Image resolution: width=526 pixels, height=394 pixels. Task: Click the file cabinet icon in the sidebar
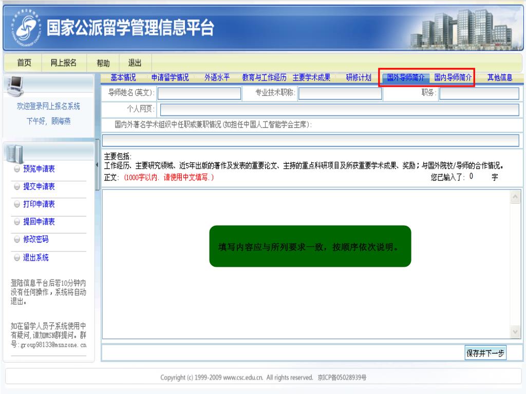(x=14, y=154)
